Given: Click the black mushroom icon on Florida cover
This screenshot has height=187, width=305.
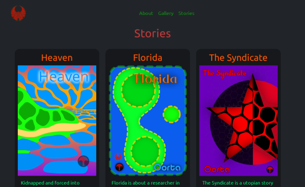Looking at the screenshot, I should [120, 167].
